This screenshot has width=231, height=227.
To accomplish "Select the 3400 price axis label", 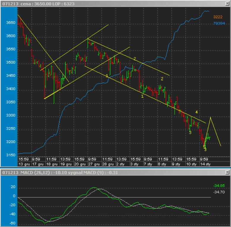I will pyautogui.click(x=11, y=89).
